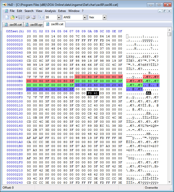Click the Open disk drive icon
174x192 pixels.
pyautogui.click(x=33, y=17)
